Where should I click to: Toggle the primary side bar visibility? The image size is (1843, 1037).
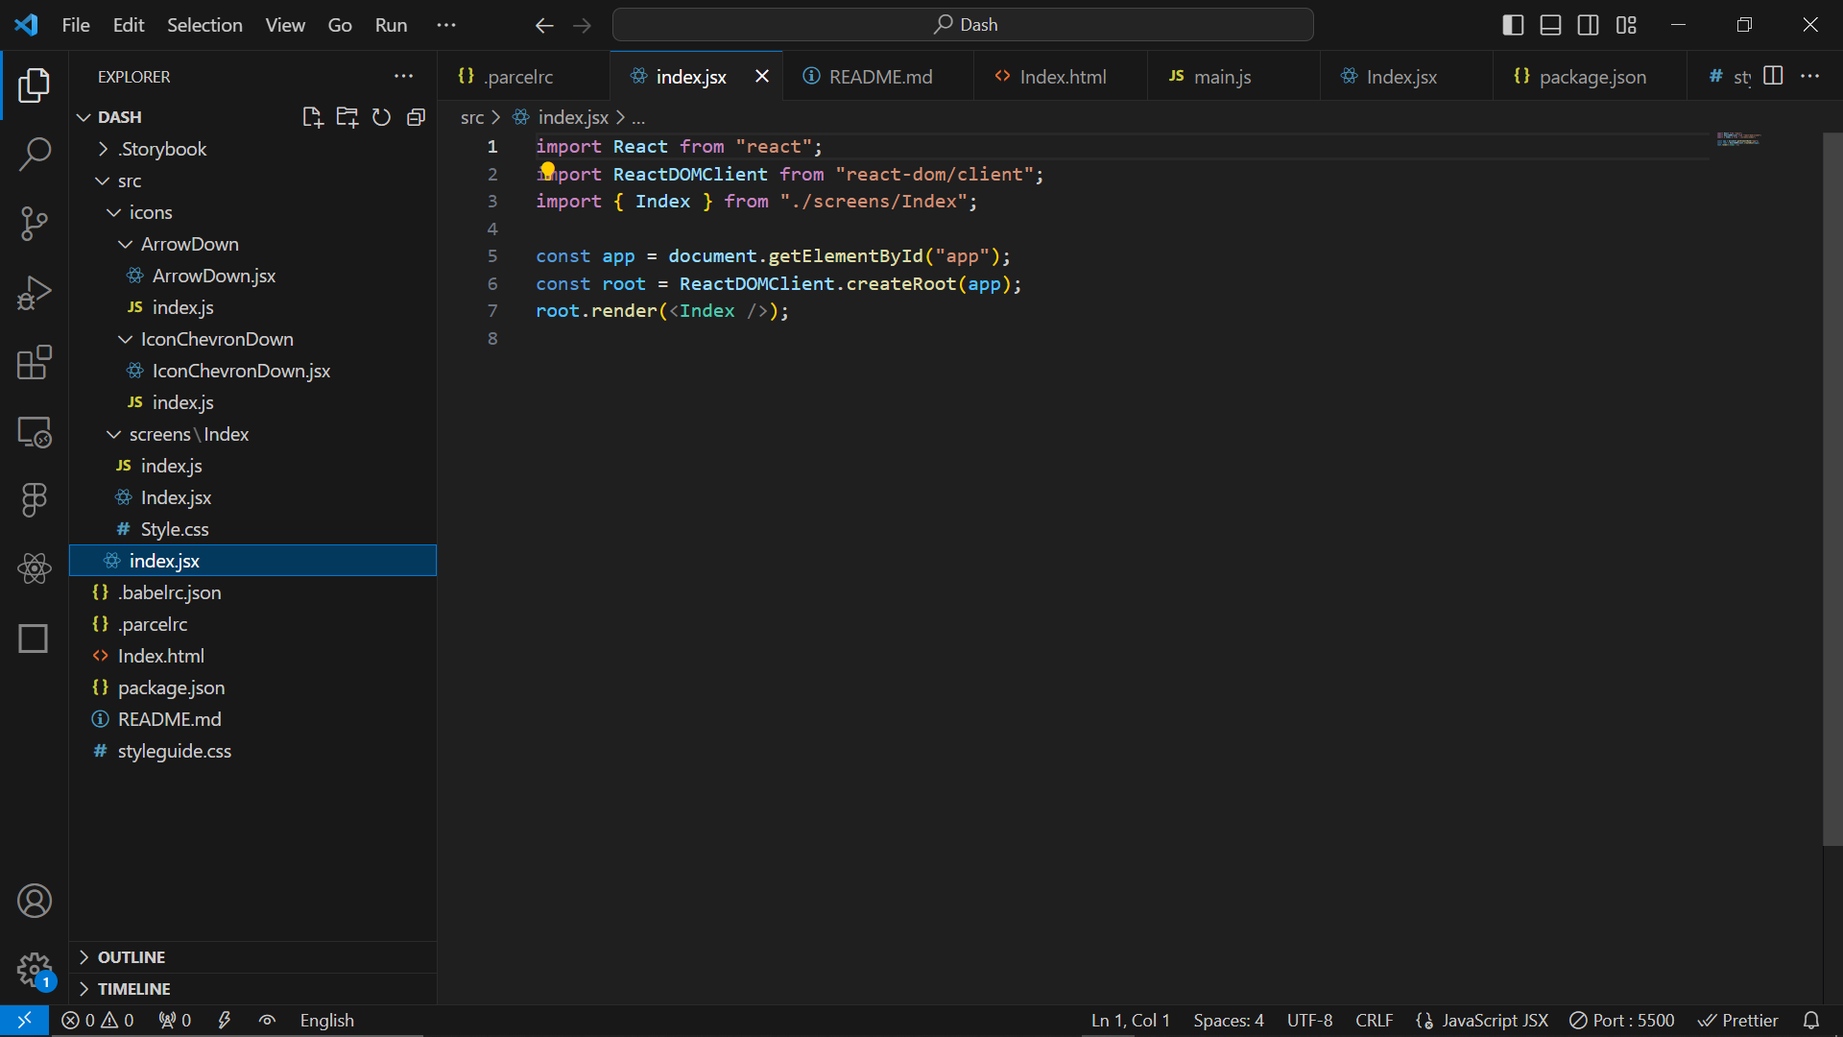(x=1513, y=25)
